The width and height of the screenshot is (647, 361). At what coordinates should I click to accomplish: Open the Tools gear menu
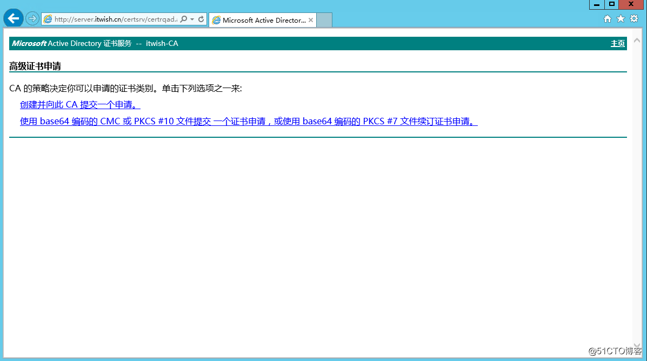634,18
